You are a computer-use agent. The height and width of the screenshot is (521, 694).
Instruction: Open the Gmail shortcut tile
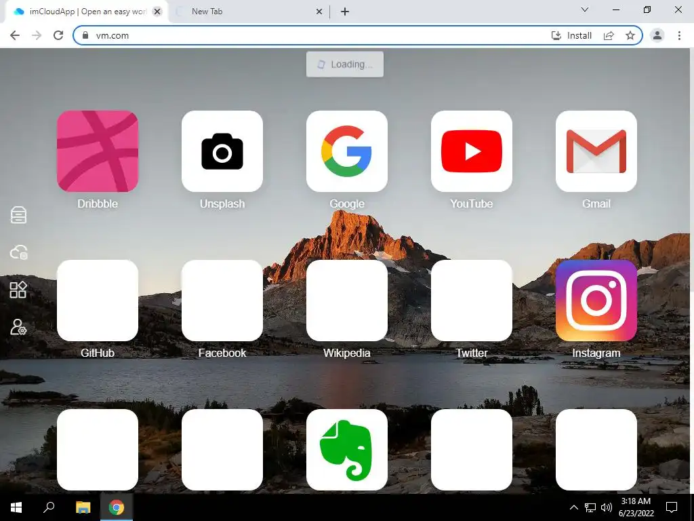pos(596,151)
